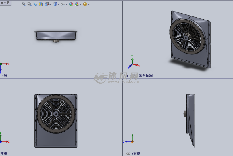Image resolution: width=233 pixels, height=156 pixels.
Task: Click the Previous View icon
Action: [x=35, y=4]
